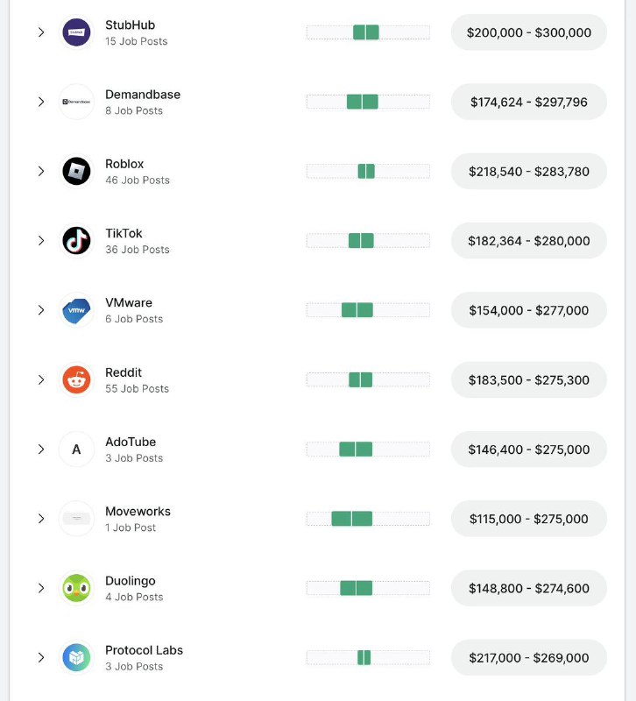636x701 pixels.
Task: Expand the StubHub row chevron
Action: [40, 32]
